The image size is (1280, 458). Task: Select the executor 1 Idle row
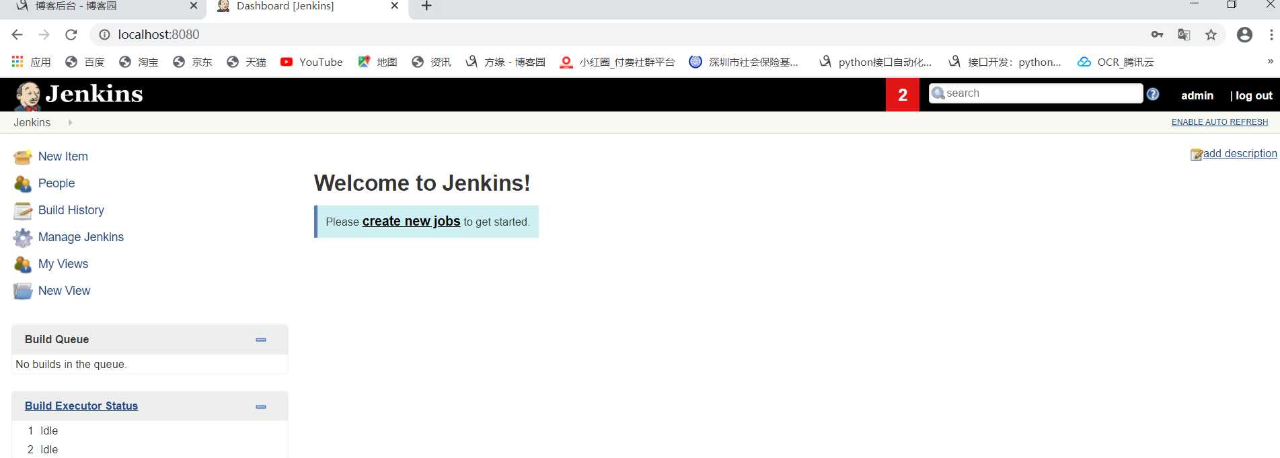pos(149,430)
